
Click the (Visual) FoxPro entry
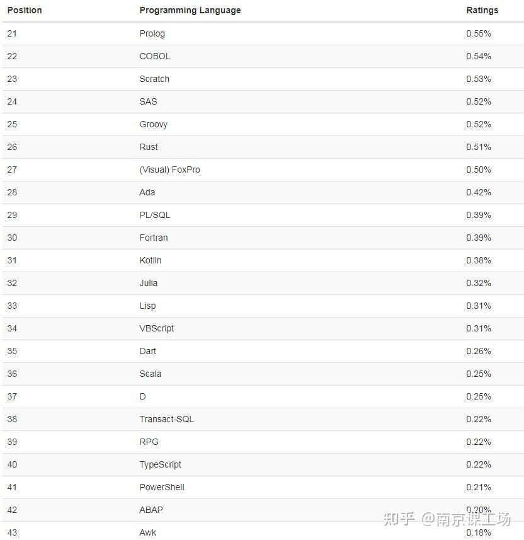[169, 169]
